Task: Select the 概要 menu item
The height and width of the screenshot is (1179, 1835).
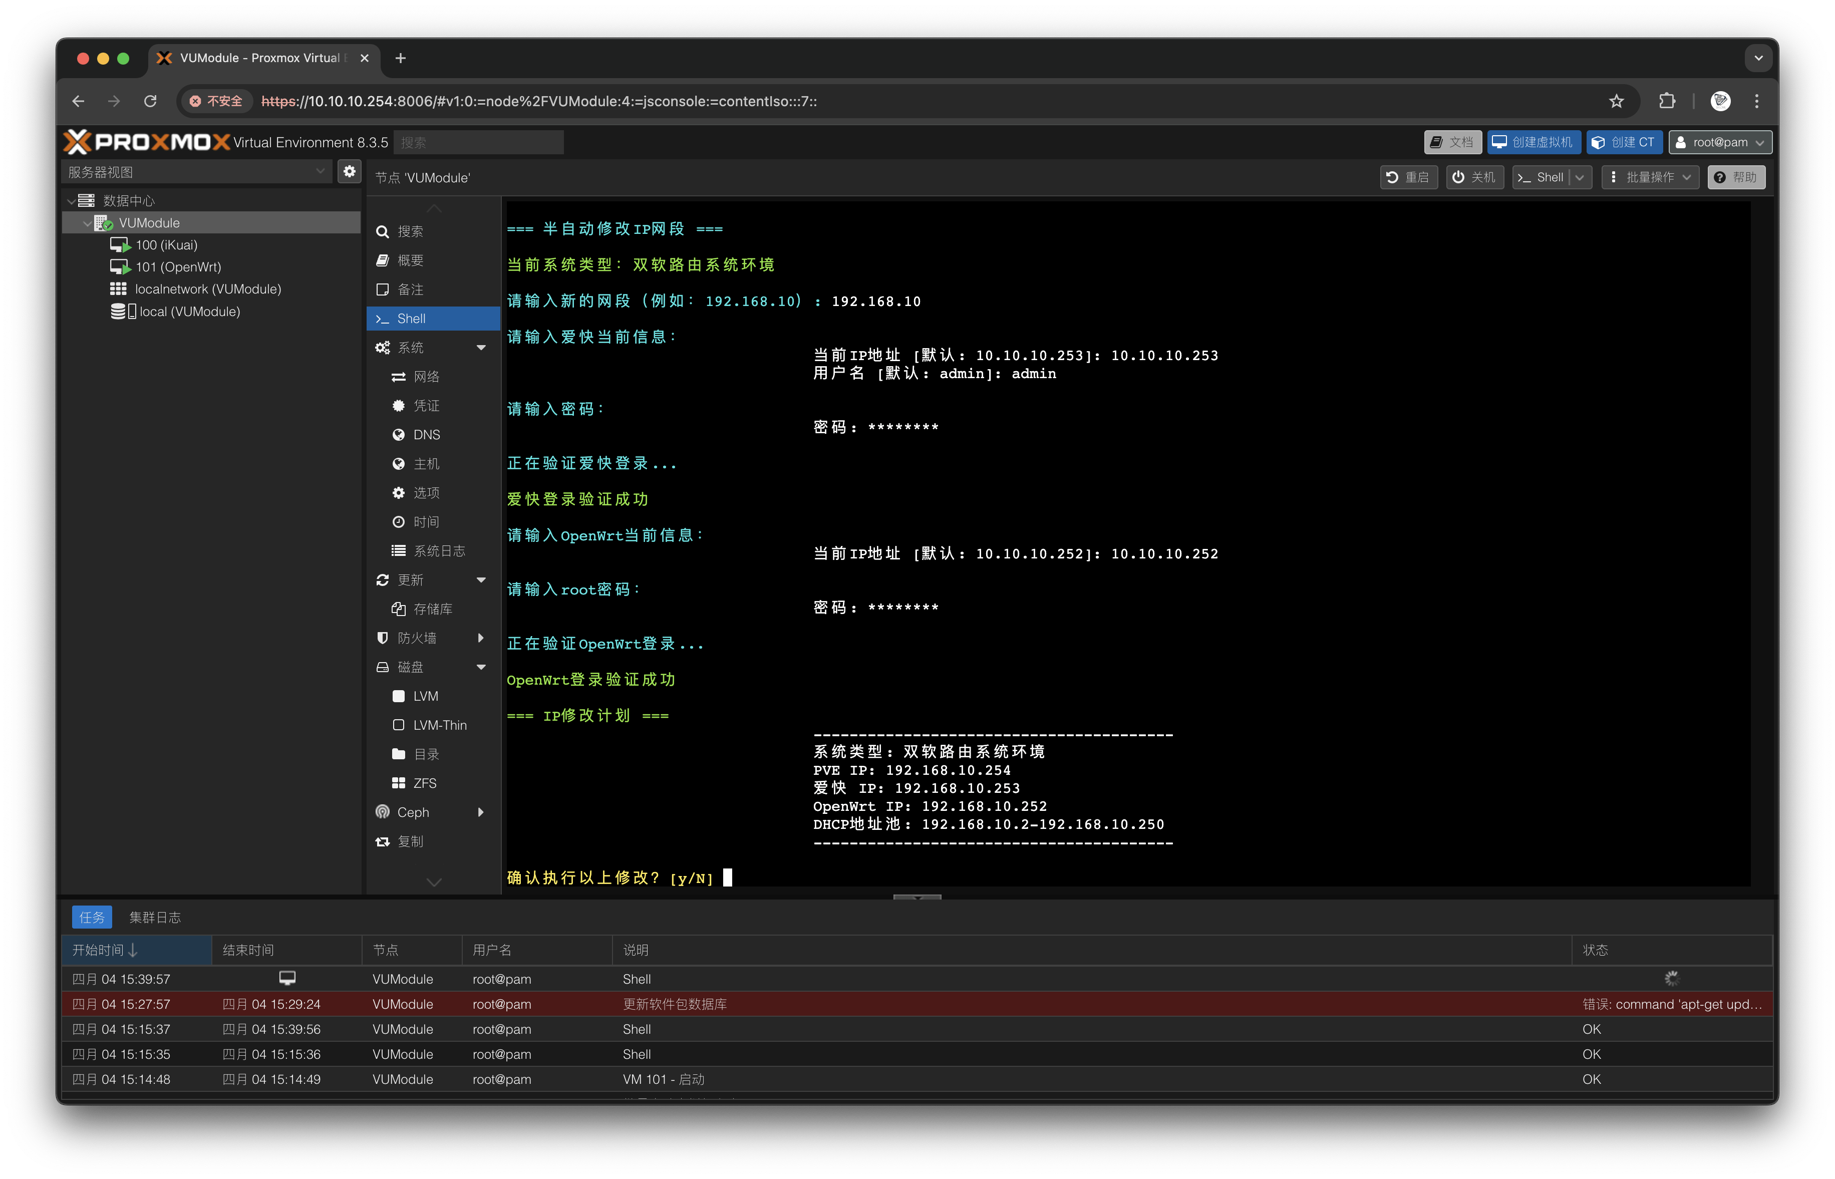Action: (410, 260)
